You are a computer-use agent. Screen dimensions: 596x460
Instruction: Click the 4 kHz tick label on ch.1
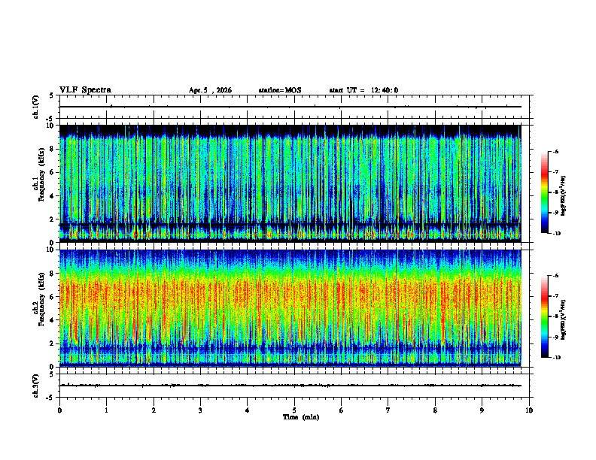point(53,196)
